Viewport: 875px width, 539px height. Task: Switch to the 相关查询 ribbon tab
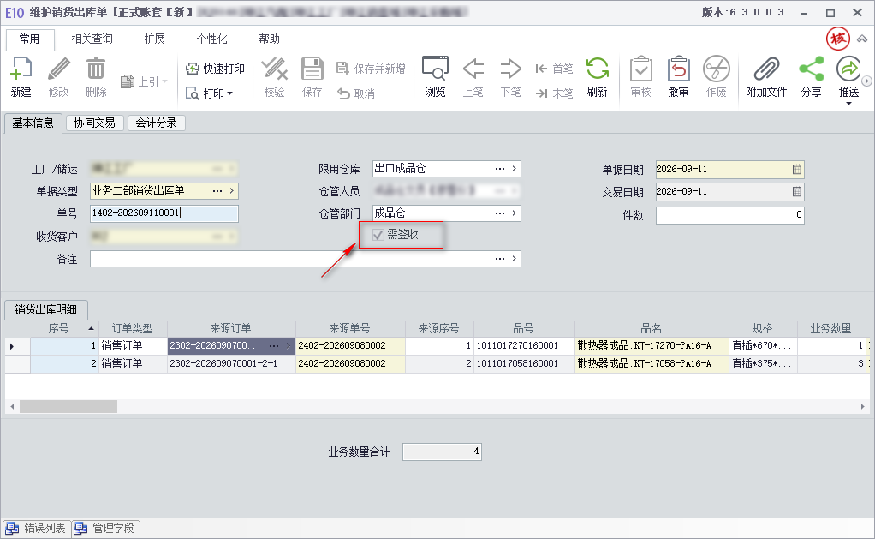[92, 39]
